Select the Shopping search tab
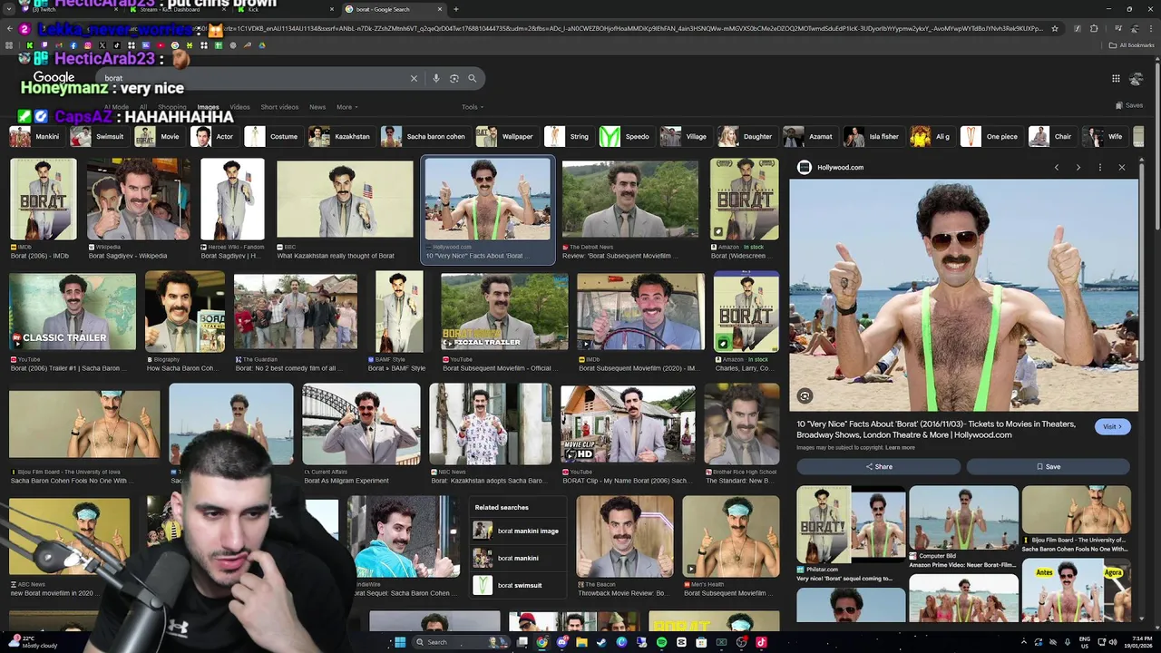This screenshot has height=653, width=1161. click(171, 107)
